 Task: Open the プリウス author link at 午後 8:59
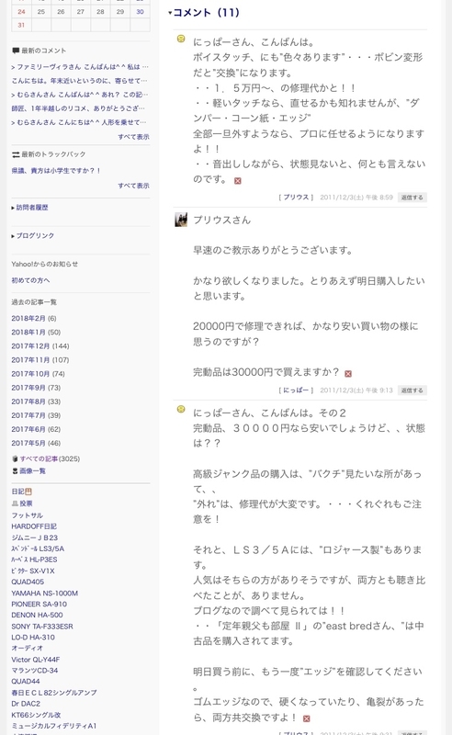coord(297,198)
